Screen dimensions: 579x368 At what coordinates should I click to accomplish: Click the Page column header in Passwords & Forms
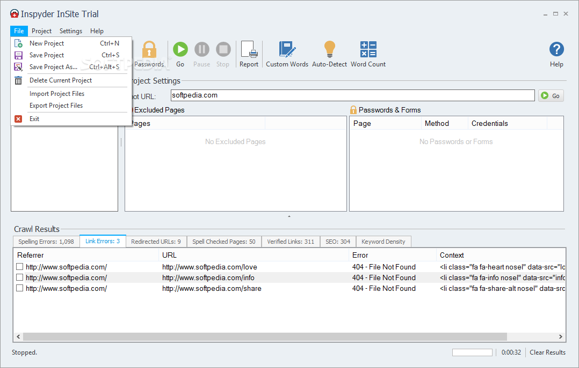(385, 123)
